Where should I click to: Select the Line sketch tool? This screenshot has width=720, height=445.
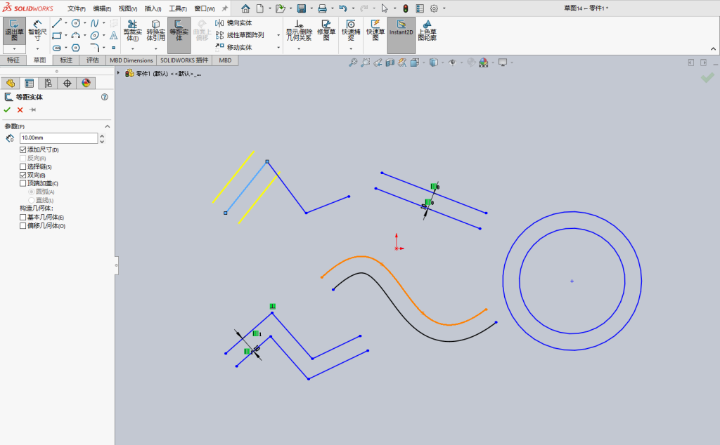57,23
